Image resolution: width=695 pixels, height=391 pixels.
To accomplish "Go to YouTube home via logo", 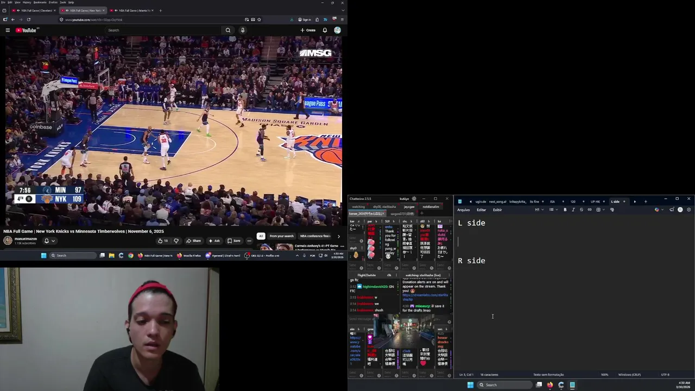I will [x=26, y=30].
